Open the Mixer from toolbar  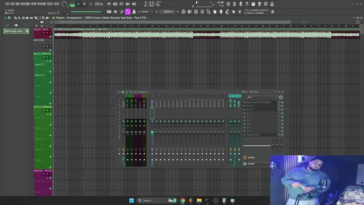[202, 12]
